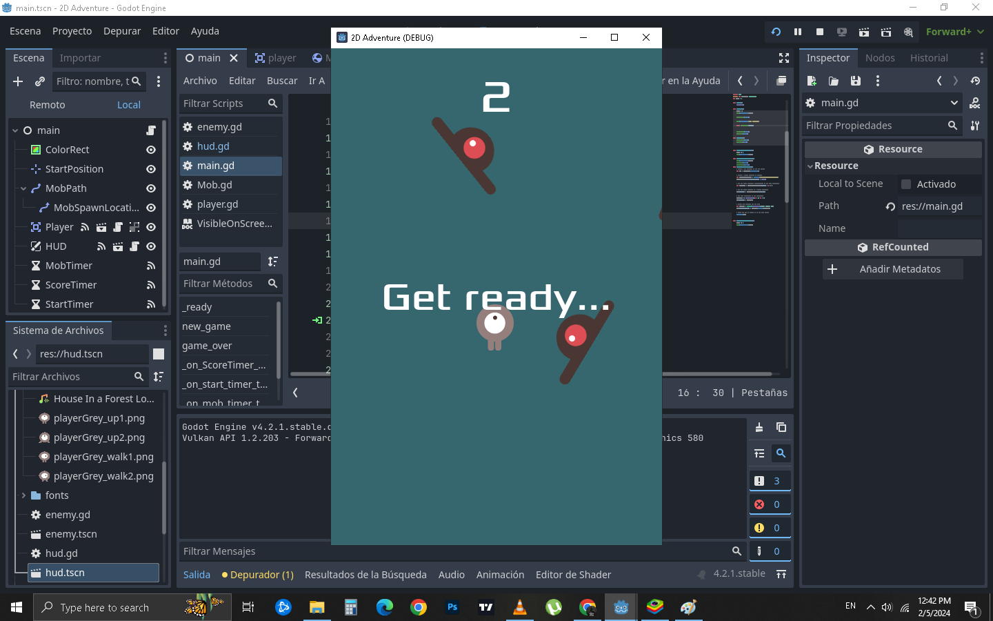Pause the running project

point(798,32)
